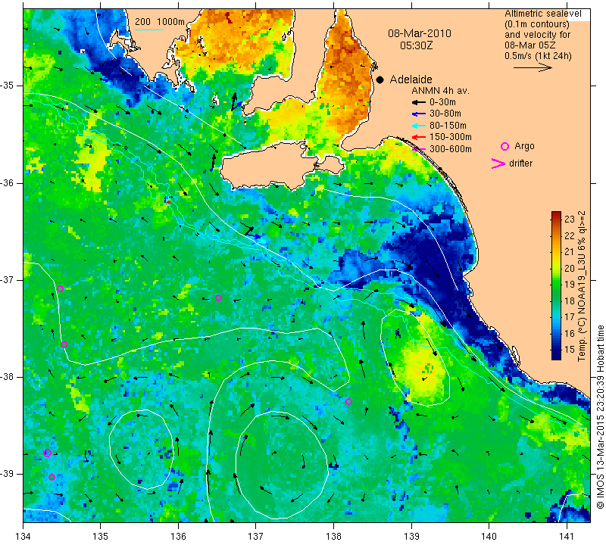Viewport: 606px width, 545px height.
Task: Click the 'Temp. (°C) NOAA19_L3U' colorbar title
Action: click(581, 308)
